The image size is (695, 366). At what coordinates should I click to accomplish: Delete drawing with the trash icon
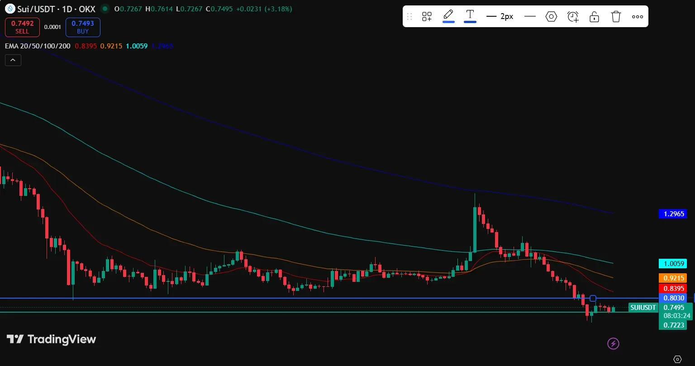point(616,17)
